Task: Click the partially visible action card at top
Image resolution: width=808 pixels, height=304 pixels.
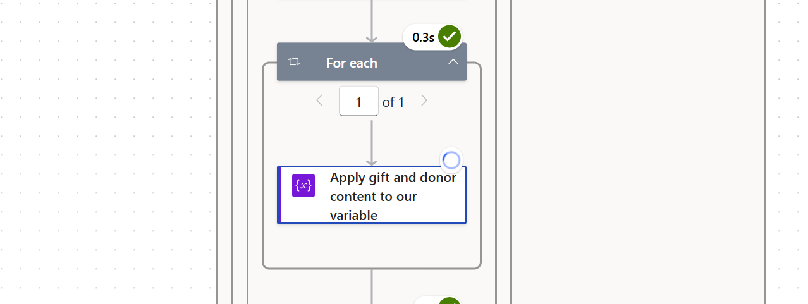Action: point(372,1)
